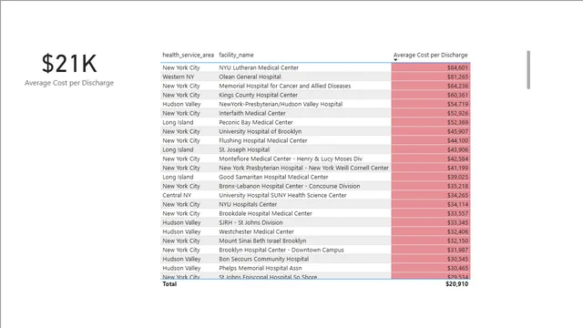The height and width of the screenshot is (328, 583).
Task: Select Good Samaritan Hospital Medical Center cell
Action: 273,177
